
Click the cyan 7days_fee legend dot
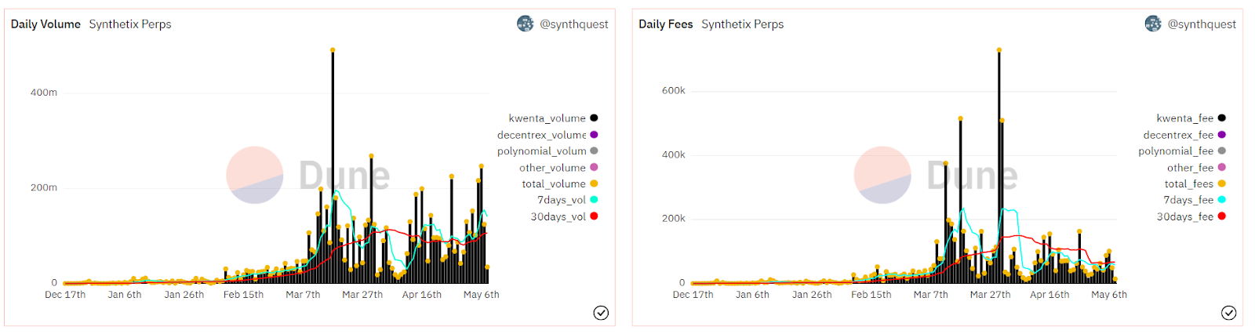(1222, 200)
